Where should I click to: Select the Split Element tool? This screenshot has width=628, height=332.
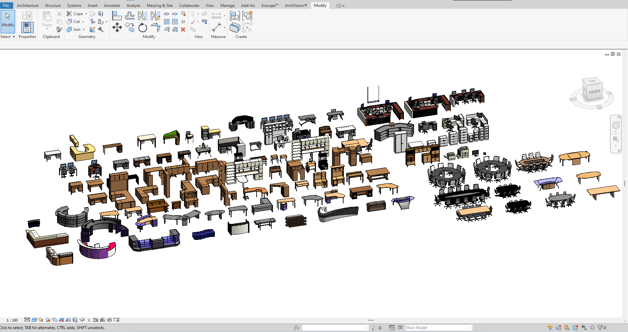point(166,14)
